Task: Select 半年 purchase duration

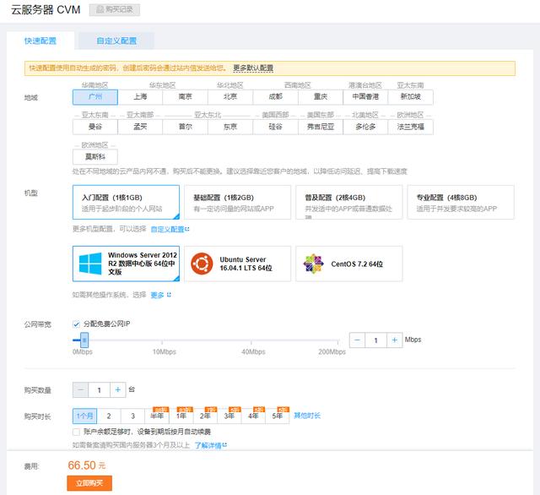Action: (x=157, y=416)
